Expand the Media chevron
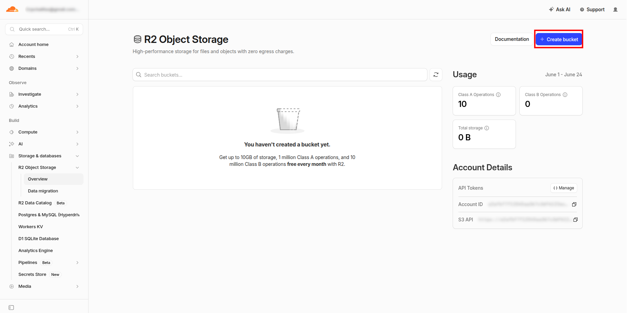627x313 pixels. (x=77, y=286)
